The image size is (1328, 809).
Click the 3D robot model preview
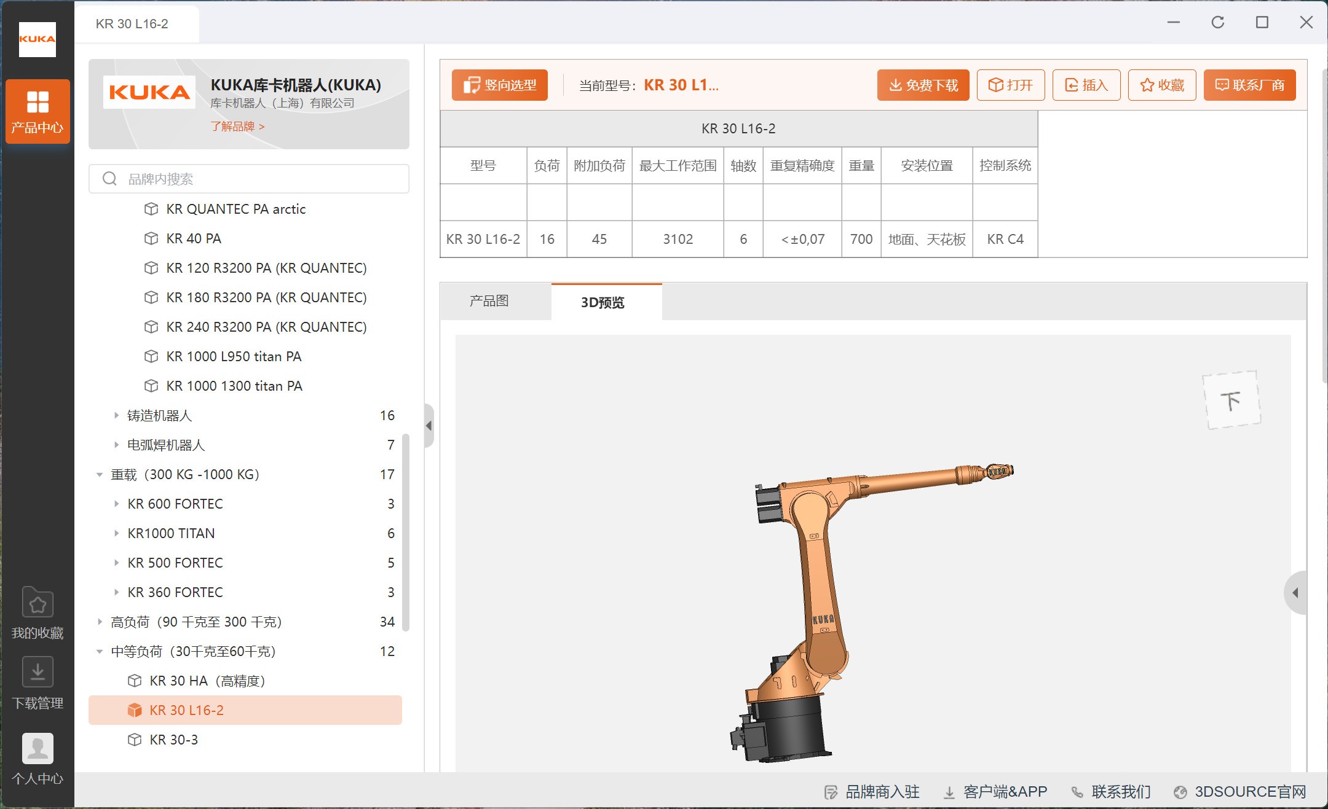pyautogui.click(x=871, y=612)
